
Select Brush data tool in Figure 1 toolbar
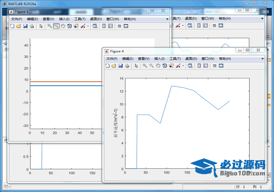[83, 26]
